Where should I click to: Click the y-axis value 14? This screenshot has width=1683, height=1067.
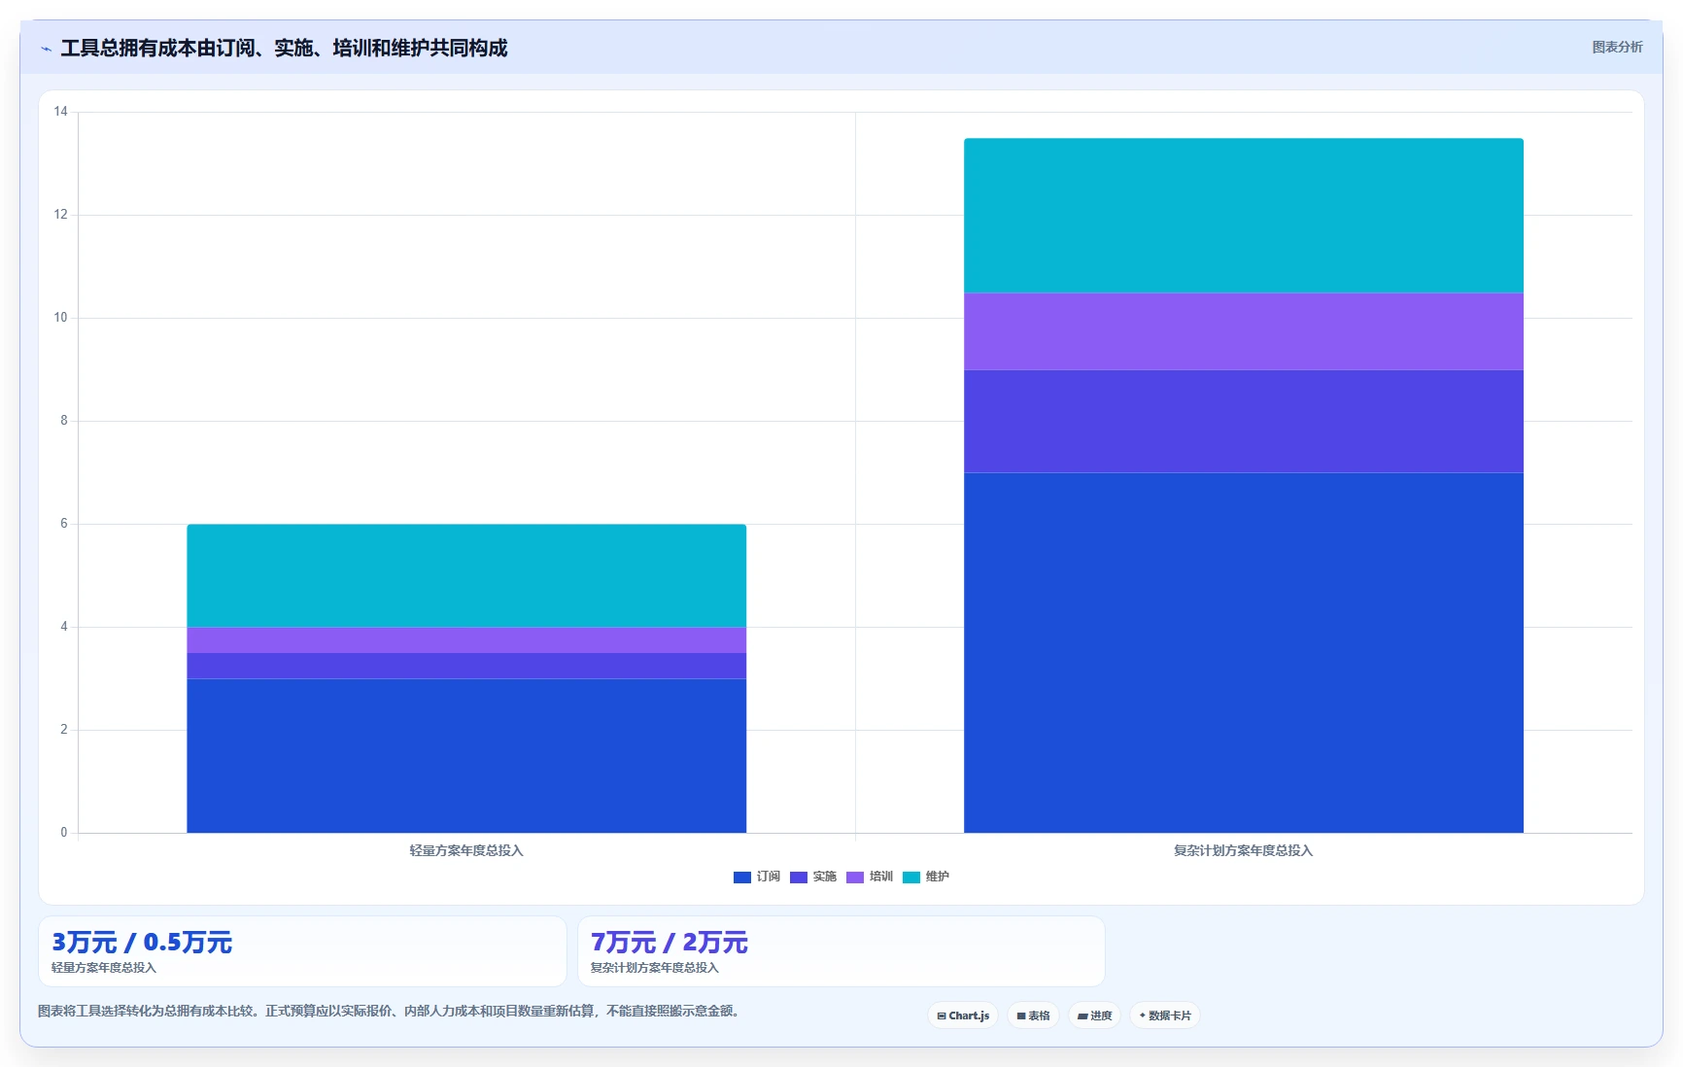pos(61,112)
